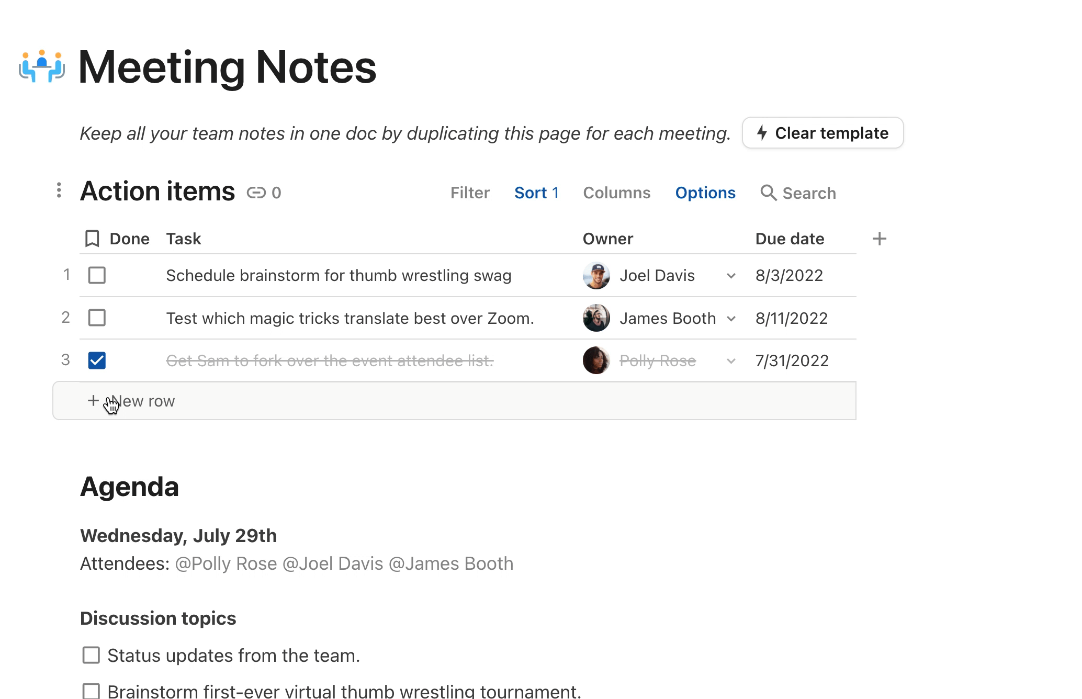Viewport: 1082px width, 699px height.
Task: Add a new column with the plus icon
Action: 880,239
